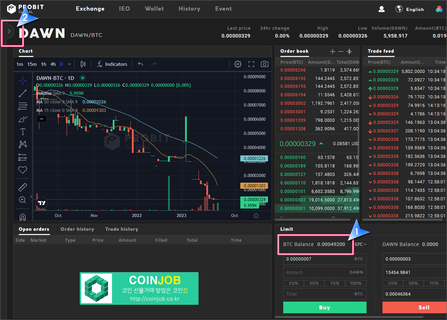The image size is (447, 320).
Task: Open the candlestick chart style selector
Action: (83, 64)
